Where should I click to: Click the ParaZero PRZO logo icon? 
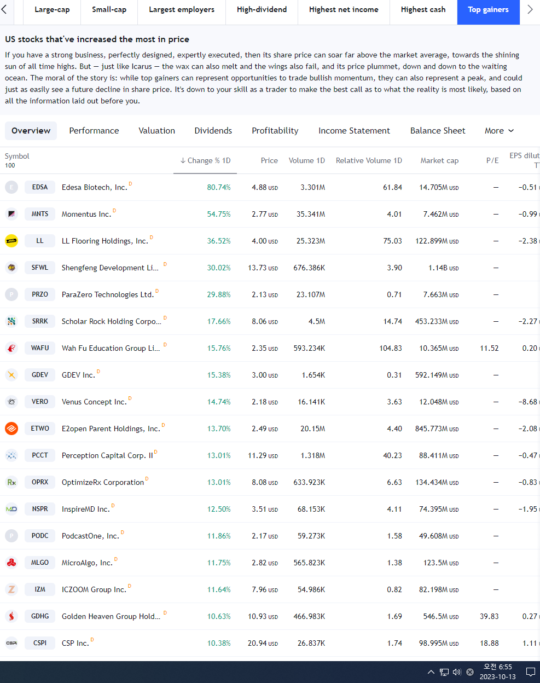[x=11, y=294]
